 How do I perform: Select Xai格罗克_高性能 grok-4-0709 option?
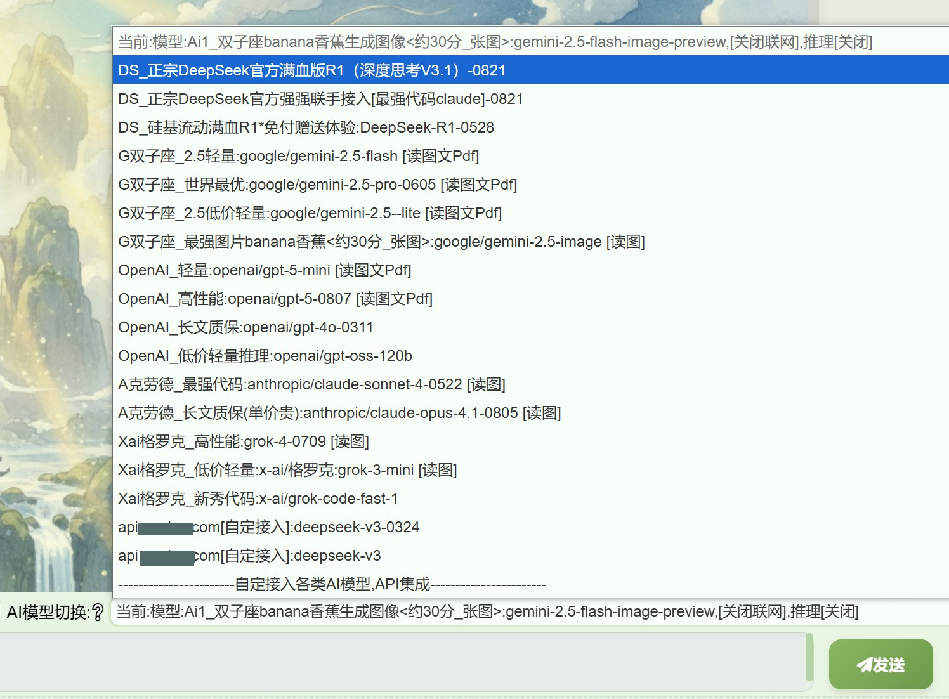(531, 441)
